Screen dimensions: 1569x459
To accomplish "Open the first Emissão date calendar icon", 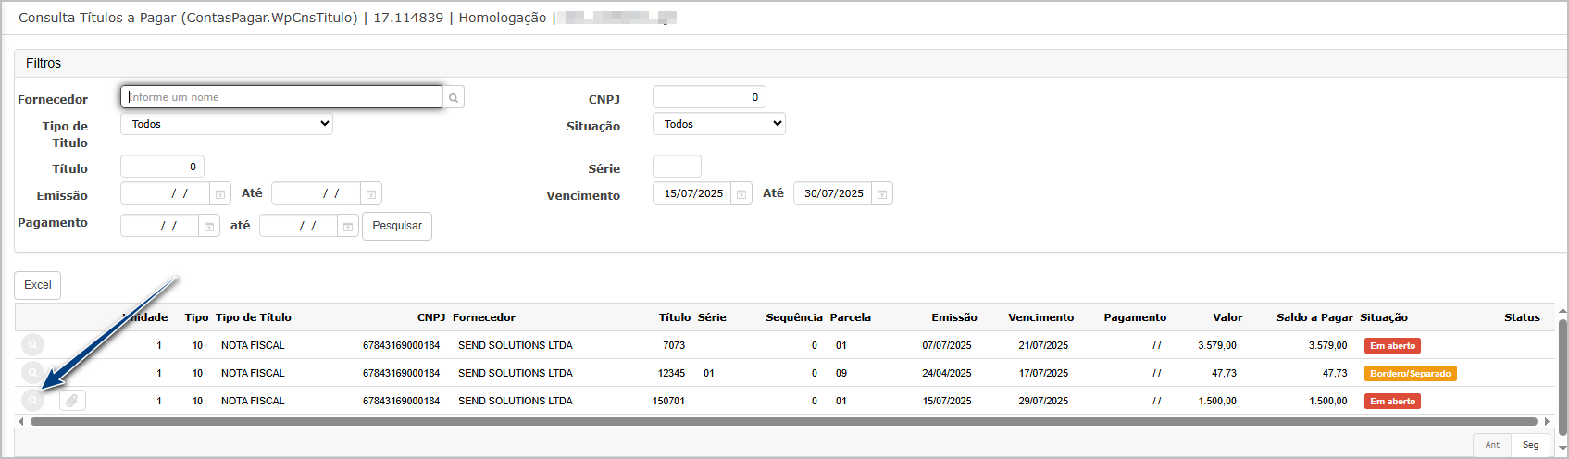I will pos(220,193).
